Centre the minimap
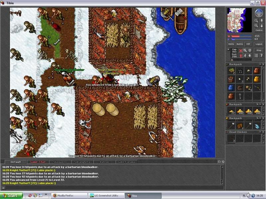 point(259,30)
